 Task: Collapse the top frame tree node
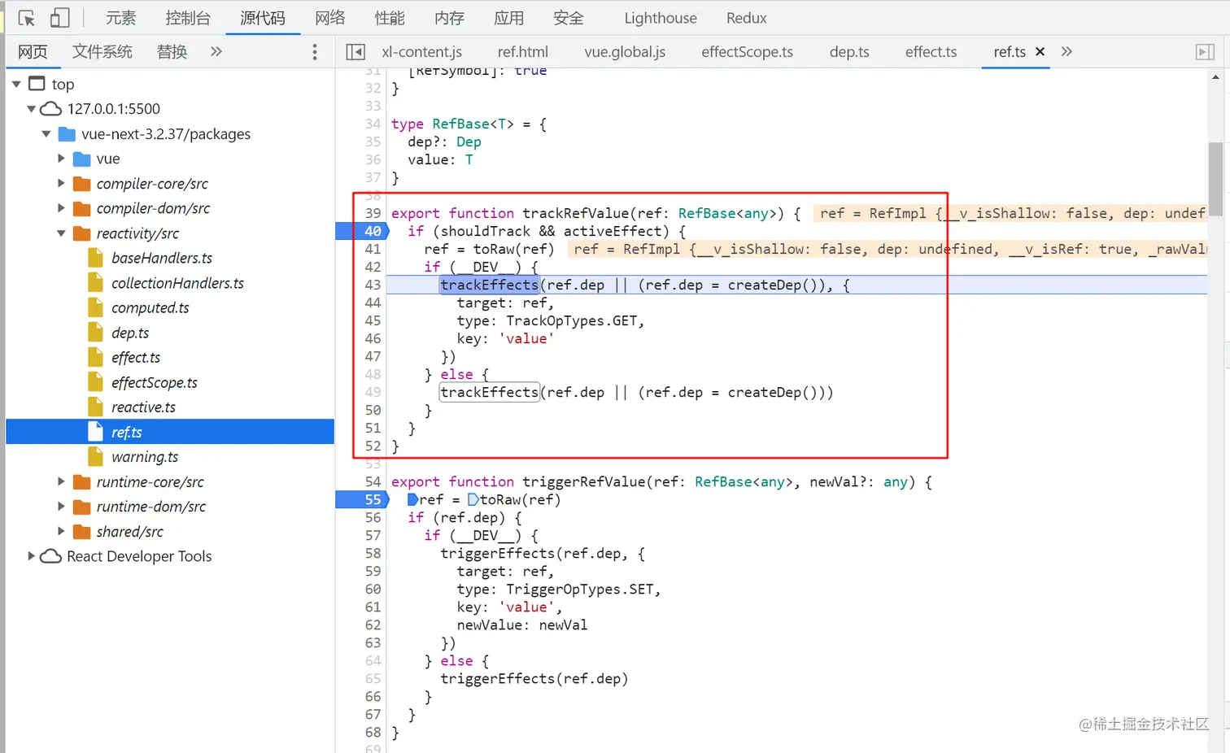[x=16, y=84]
